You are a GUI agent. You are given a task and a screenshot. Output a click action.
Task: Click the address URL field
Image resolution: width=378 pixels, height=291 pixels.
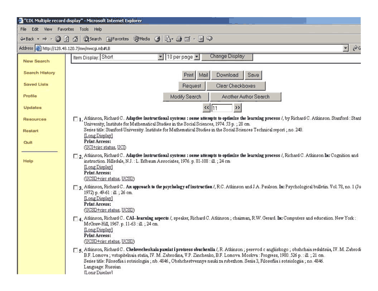pos(192,48)
